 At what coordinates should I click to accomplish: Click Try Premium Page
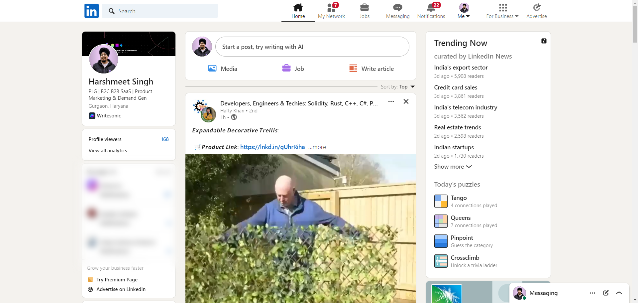(x=117, y=280)
